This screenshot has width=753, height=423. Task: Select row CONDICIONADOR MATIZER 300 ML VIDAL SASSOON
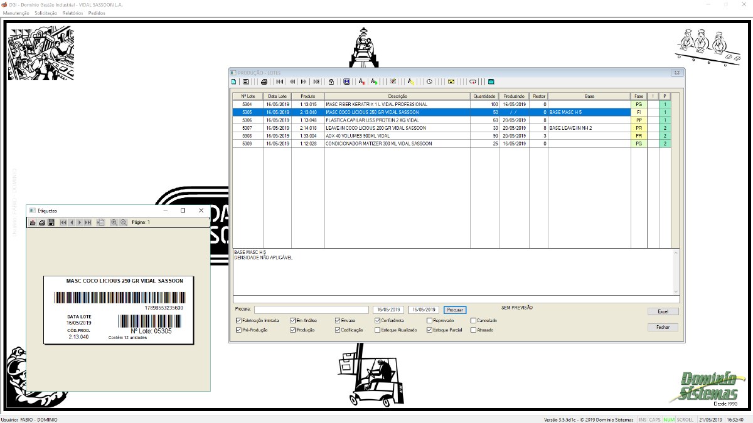click(x=451, y=144)
